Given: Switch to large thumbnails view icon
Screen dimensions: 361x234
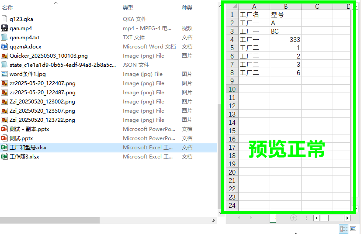Looking at the screenshot, I should 353,229.
